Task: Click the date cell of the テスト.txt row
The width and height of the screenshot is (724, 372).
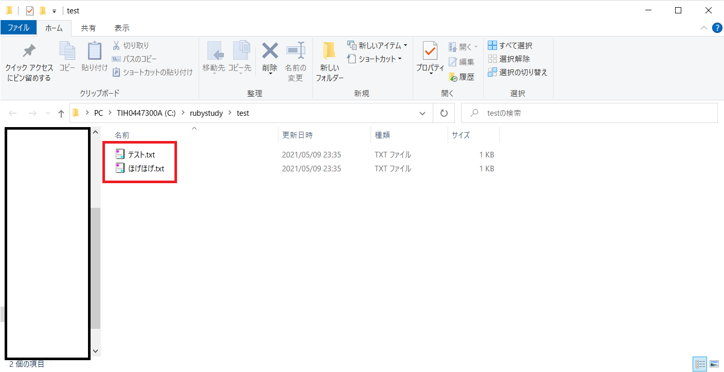Action: (311, 154)
